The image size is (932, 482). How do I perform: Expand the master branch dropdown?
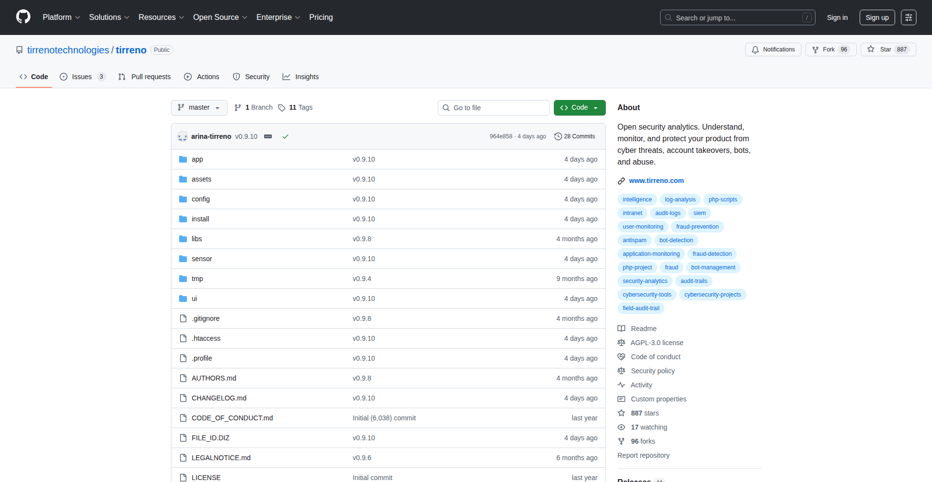[199, 108]
